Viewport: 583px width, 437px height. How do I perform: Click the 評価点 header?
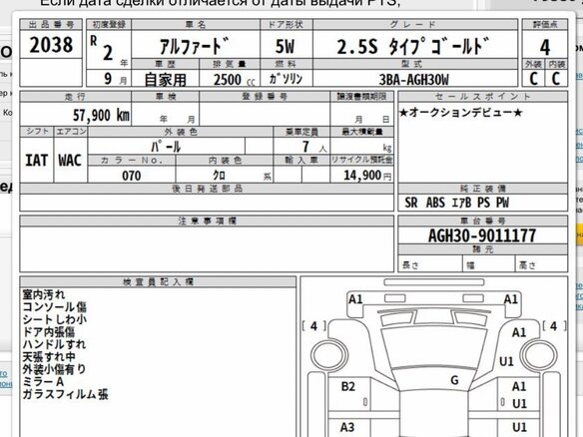[x=545, y=25]
